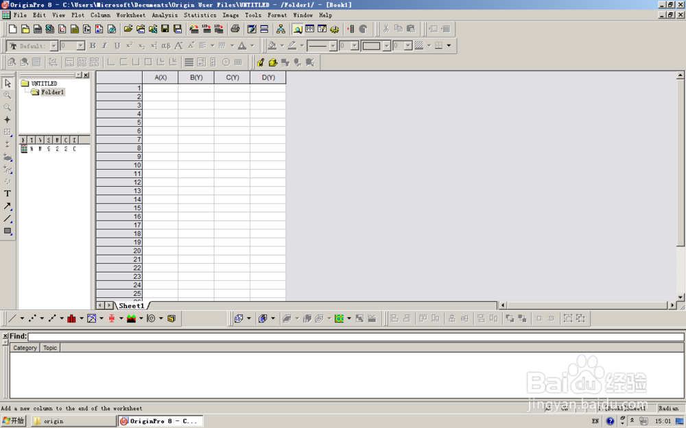The image size is (686, 428).
Task: Click the Cut scissors icon
Action: tap(386, 29)
